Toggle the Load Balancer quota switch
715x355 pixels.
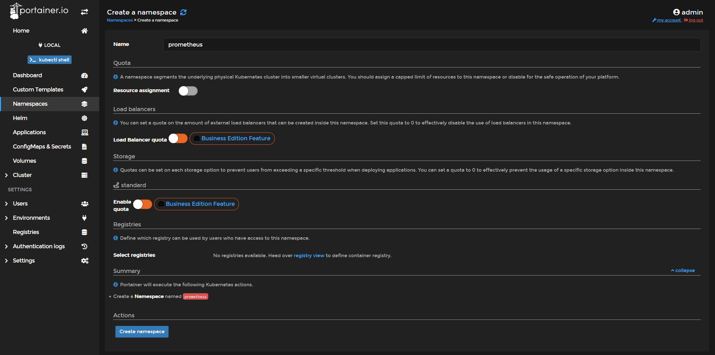(x=177, y=138)
